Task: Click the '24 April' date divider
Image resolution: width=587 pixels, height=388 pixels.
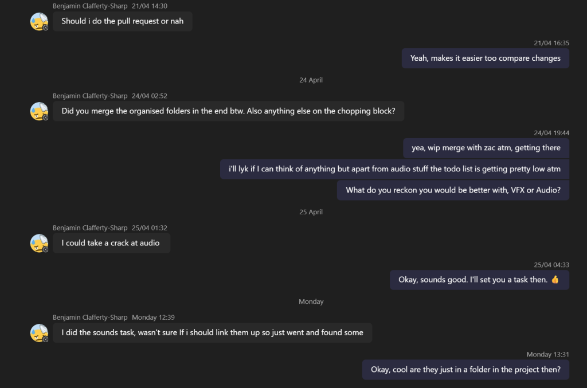Action: coord(311,80)
